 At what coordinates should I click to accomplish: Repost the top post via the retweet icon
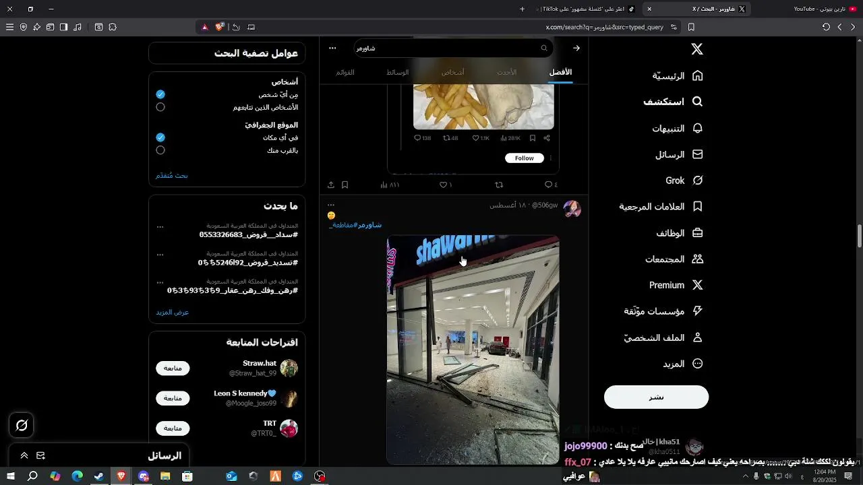point(499,185)
